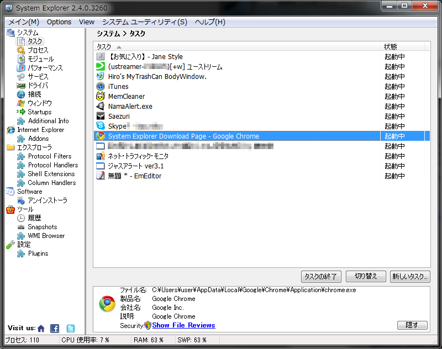Open the Facebook icon link

55,329
